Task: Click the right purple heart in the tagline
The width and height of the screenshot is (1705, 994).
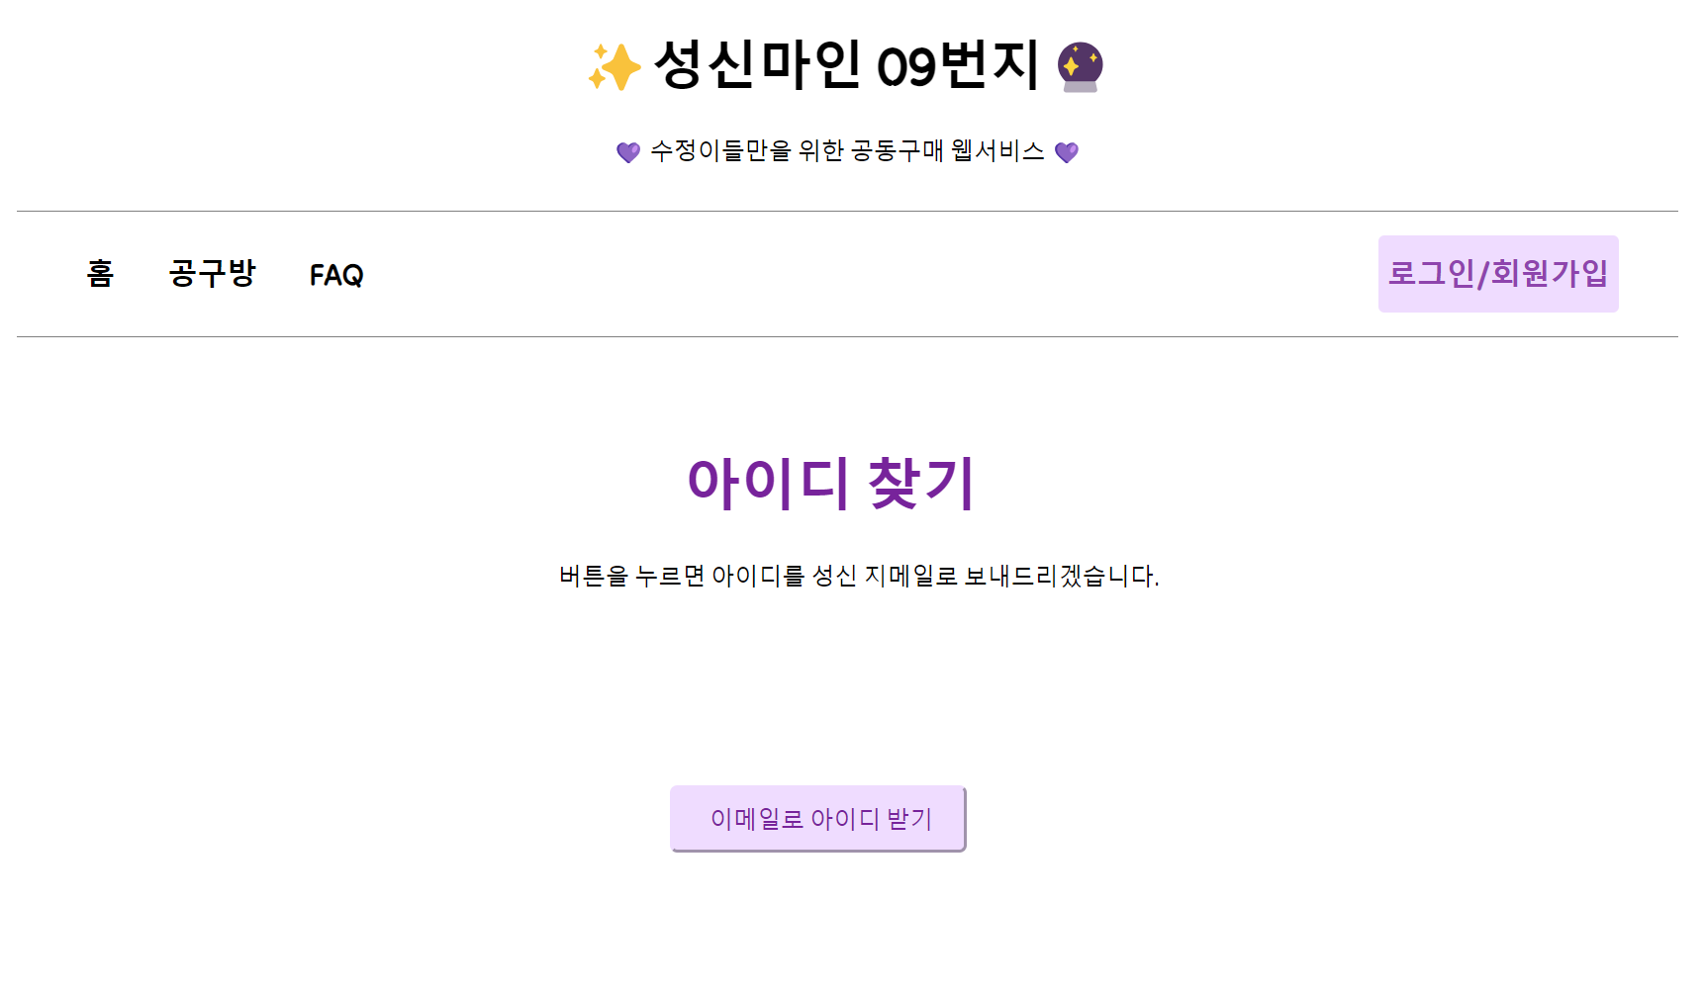Action: (1067, 151)
